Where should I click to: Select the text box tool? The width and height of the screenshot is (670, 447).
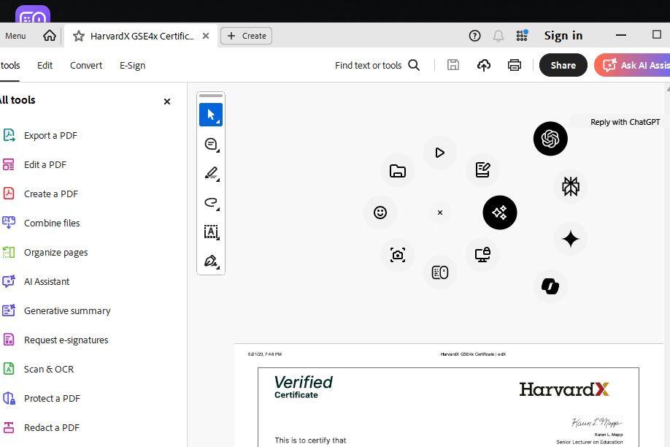(211, 232)
